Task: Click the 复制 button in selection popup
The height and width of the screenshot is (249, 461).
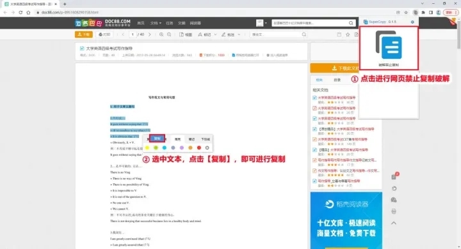Action: pyautogui.click(x=158, y=139)
